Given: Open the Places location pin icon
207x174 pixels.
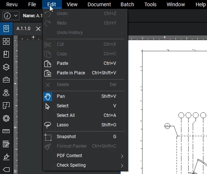Looking at the screenshot, I should point(6,93).
